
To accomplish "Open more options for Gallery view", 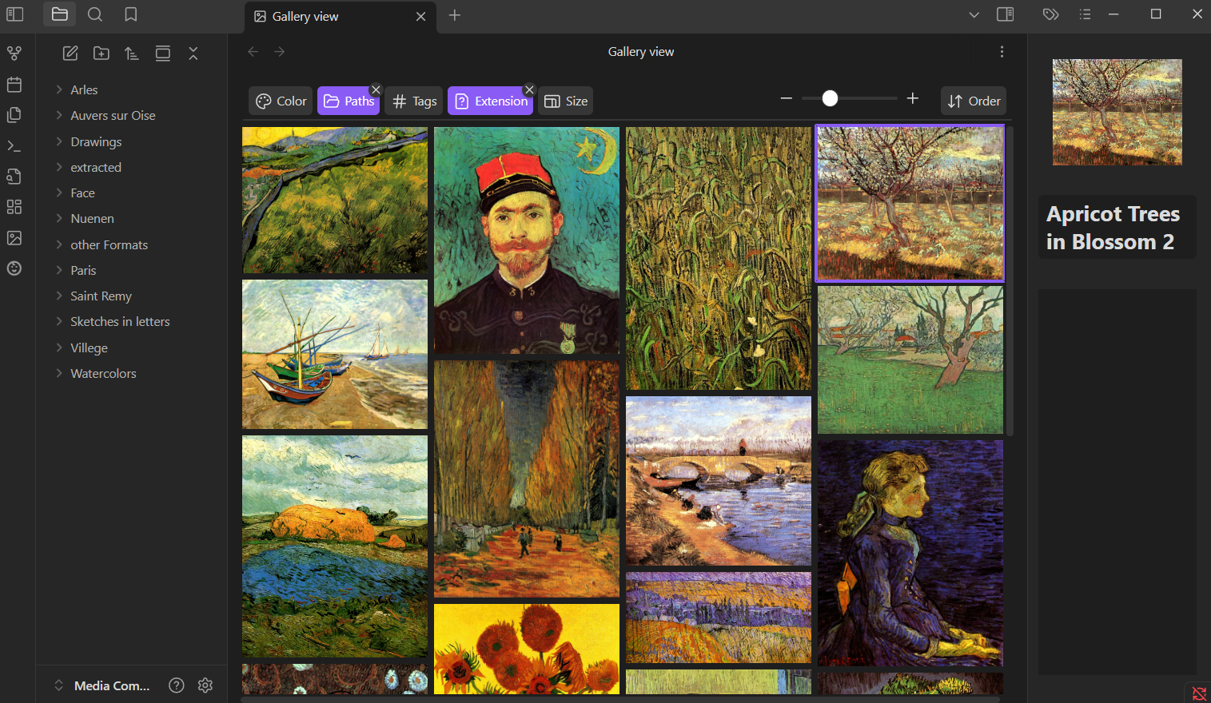I will [x=1002, y=52].
